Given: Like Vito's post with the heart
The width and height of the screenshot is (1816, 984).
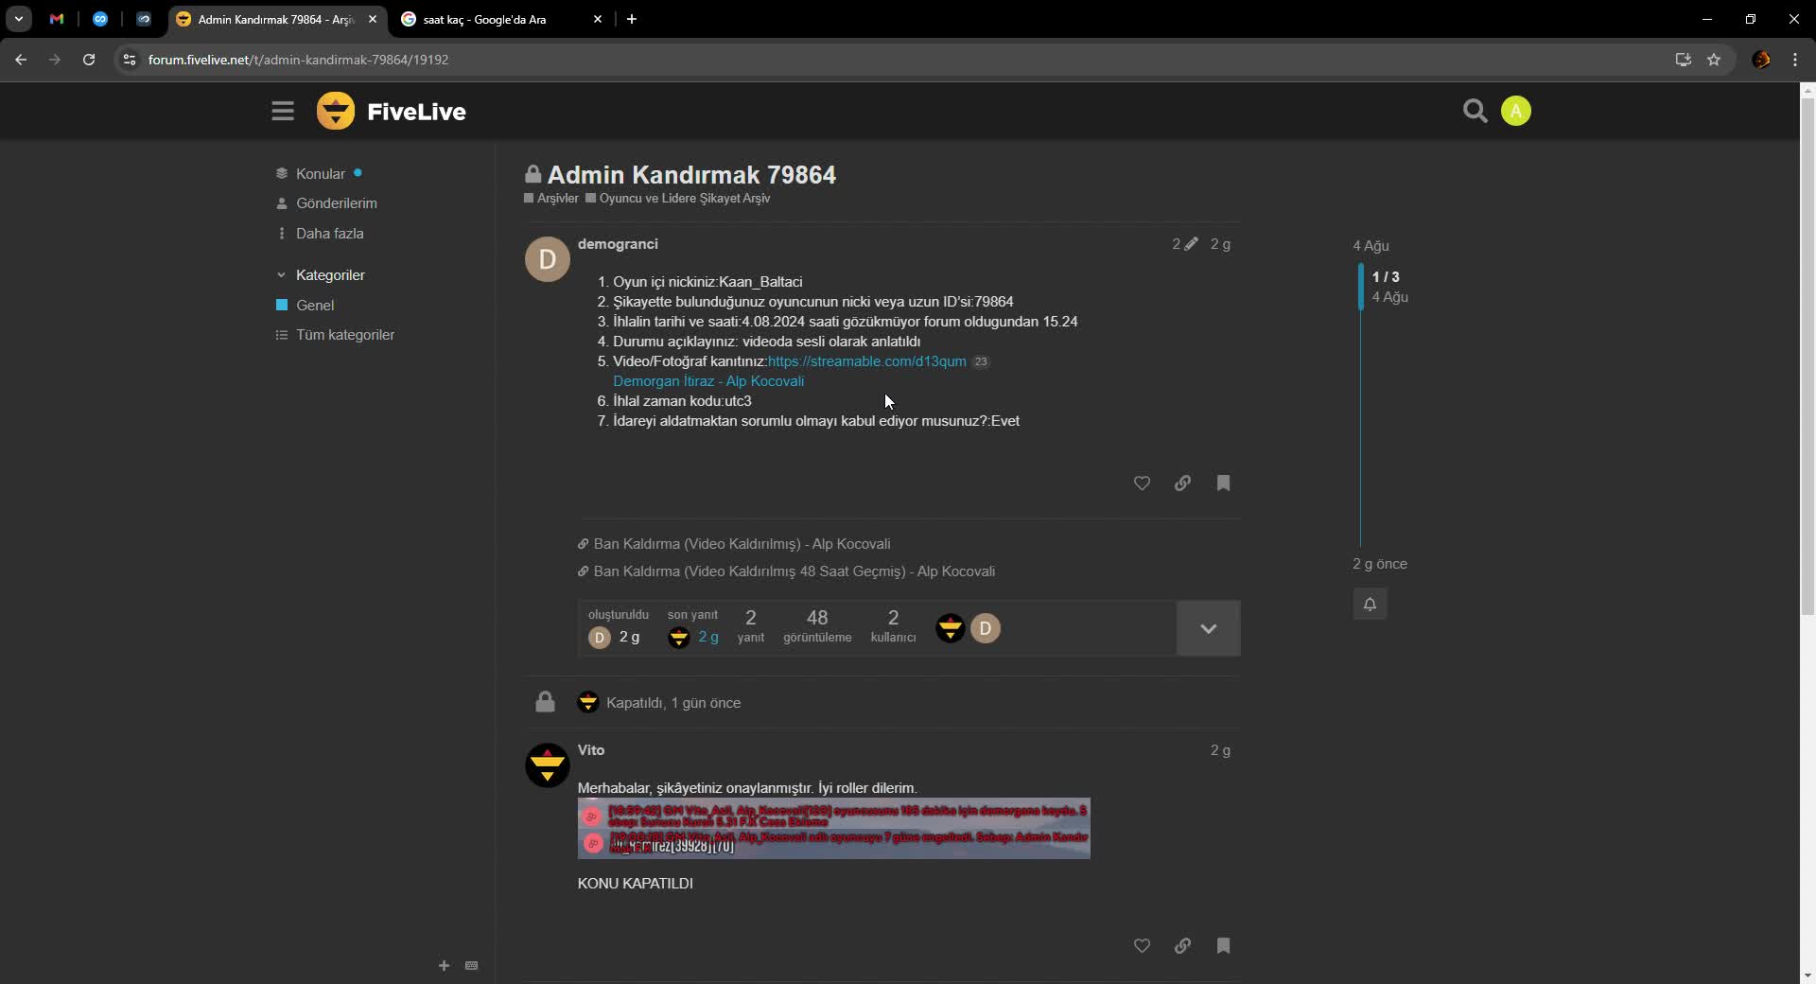Looking at the screenshot, I should coord(1141,946).
